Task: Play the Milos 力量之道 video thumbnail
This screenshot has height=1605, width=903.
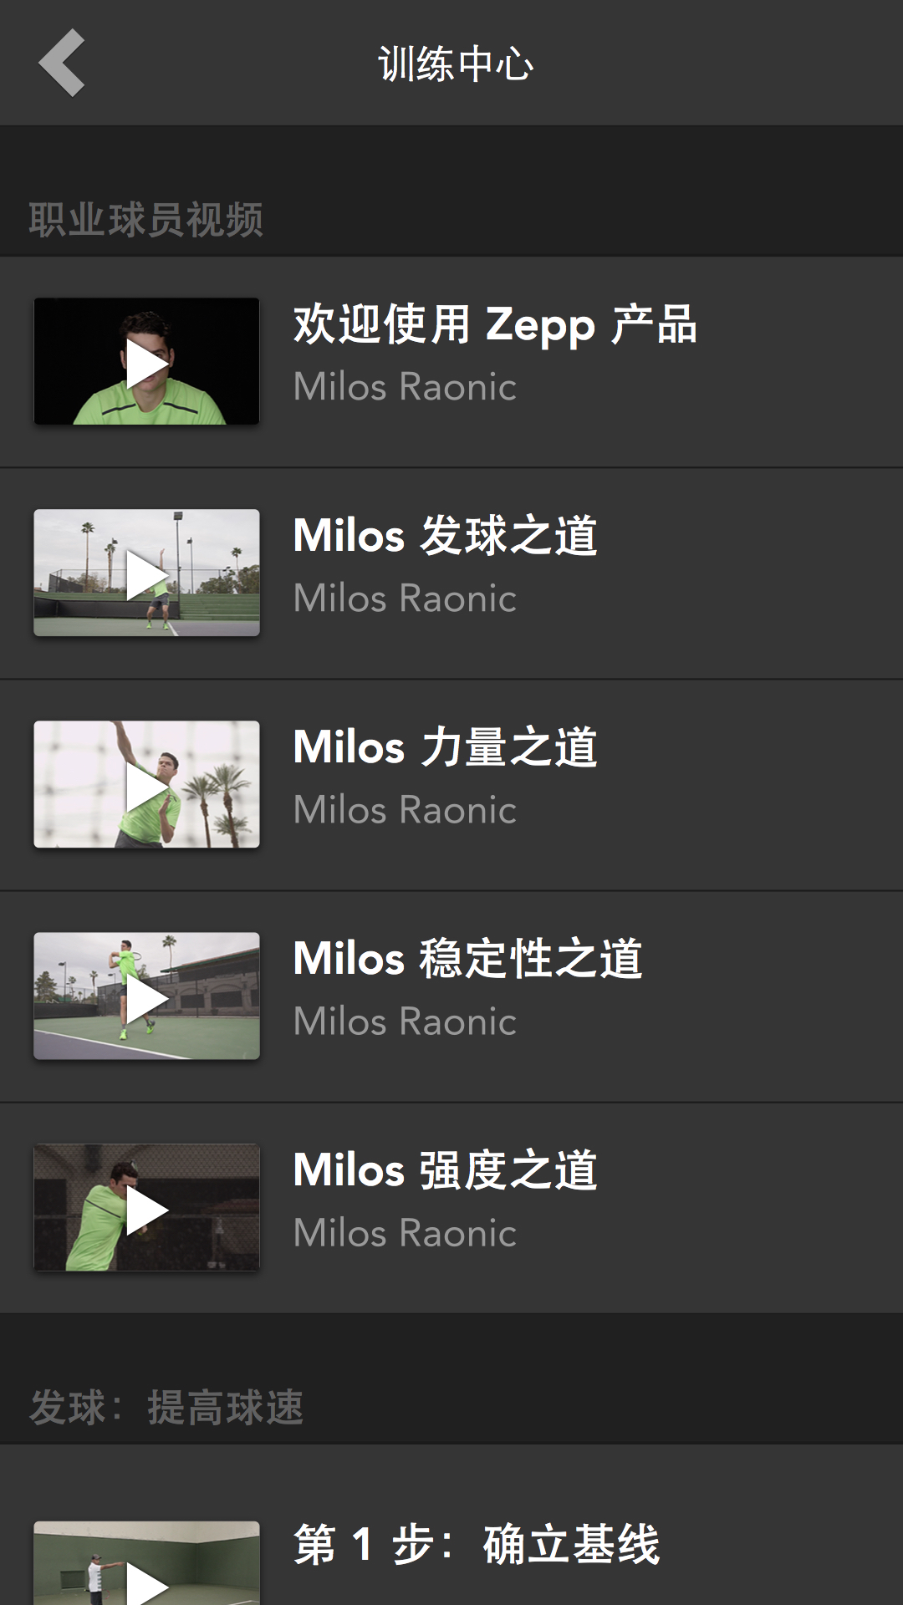Action: 146,785
